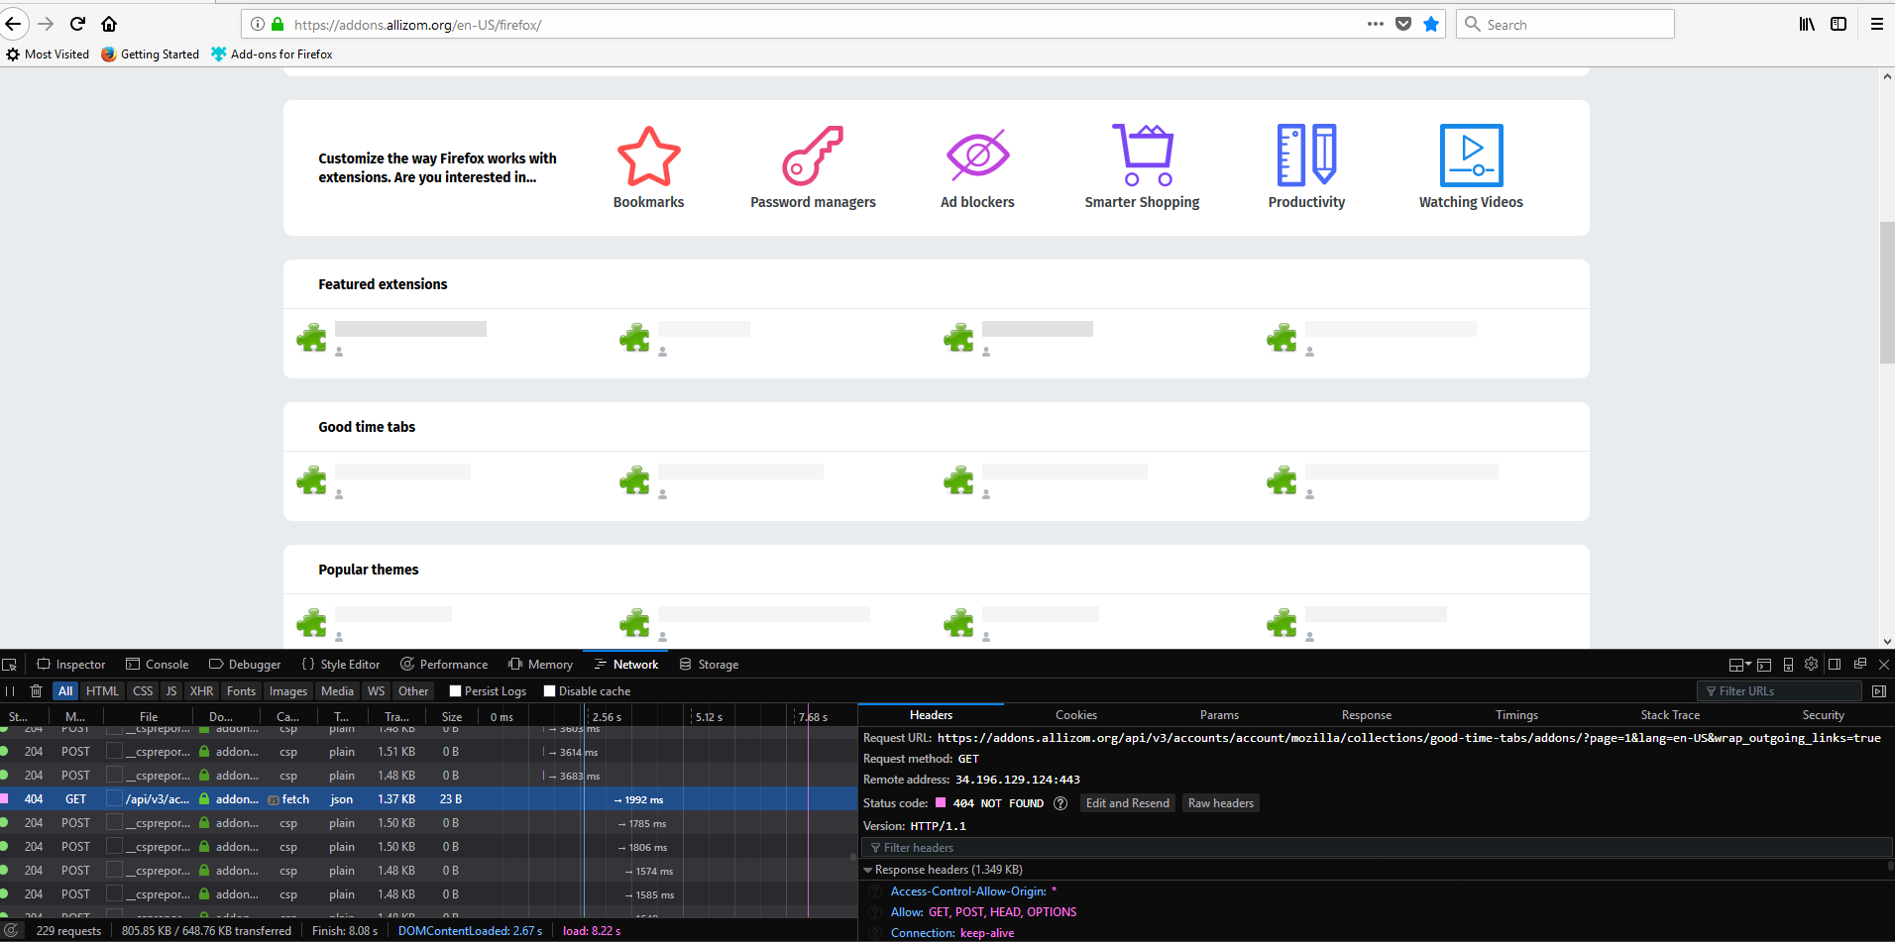Viewport: 1895px width, 942px height.
Task: Click the page's vertical scrollbar thumb
Action: [x=1887, y=292]
